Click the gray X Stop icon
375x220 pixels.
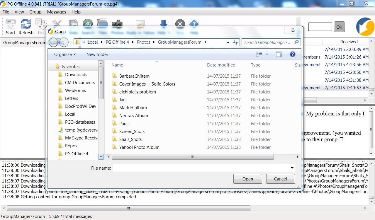tap(180, 24)
